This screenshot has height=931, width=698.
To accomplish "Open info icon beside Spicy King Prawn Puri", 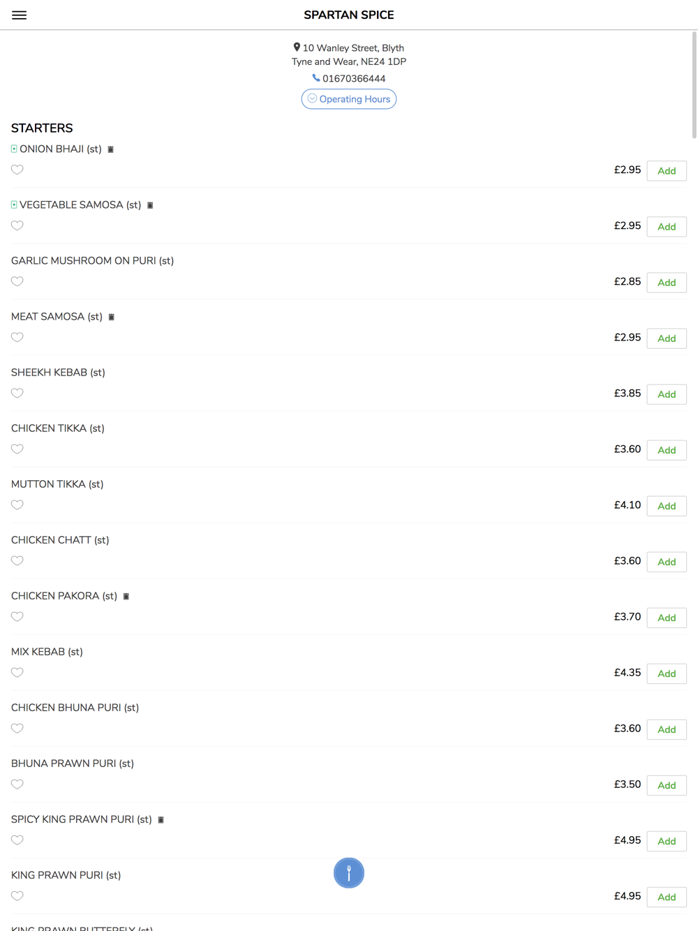I will pyautogui.click(x=161, y=819).
